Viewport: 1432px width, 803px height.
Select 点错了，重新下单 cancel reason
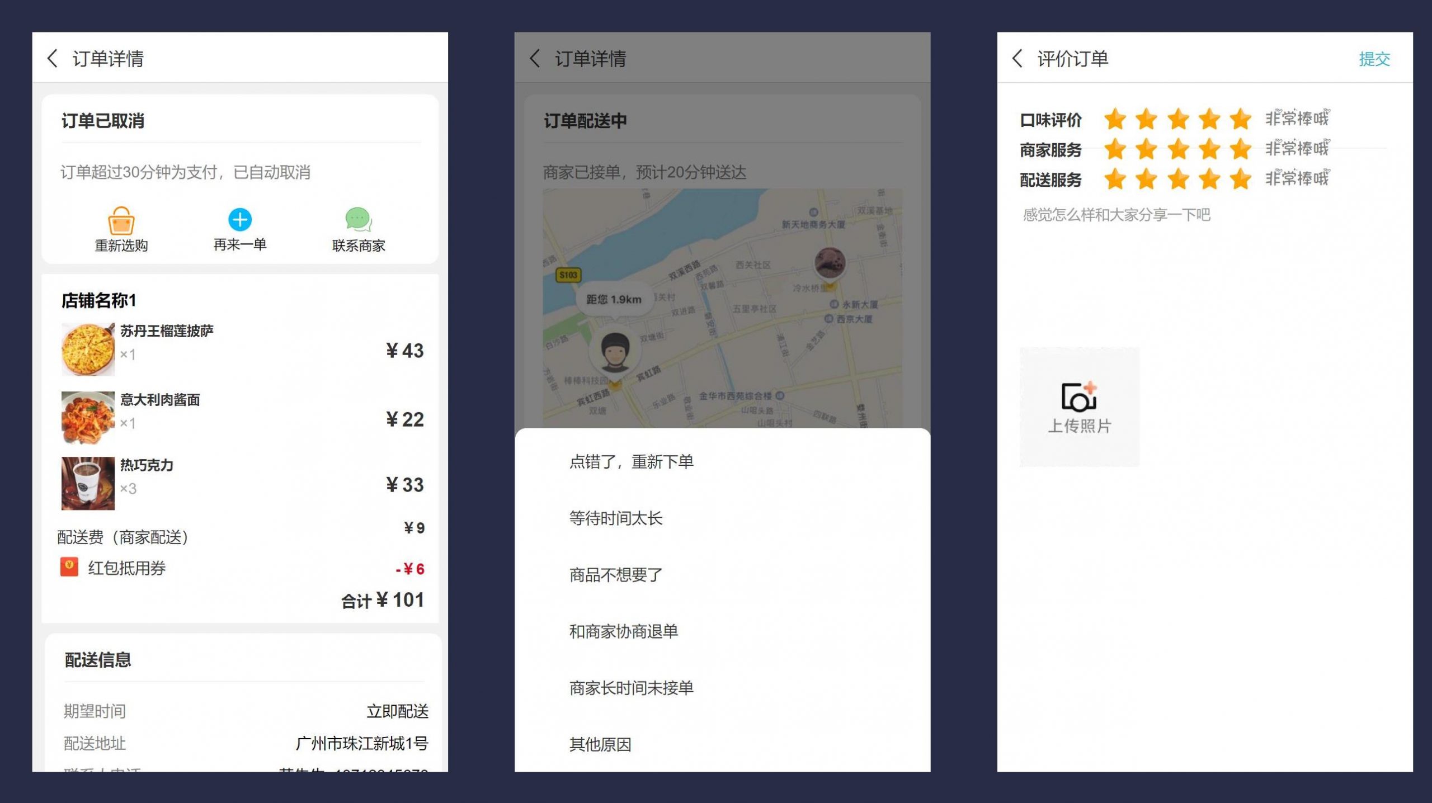coord(631,462)
